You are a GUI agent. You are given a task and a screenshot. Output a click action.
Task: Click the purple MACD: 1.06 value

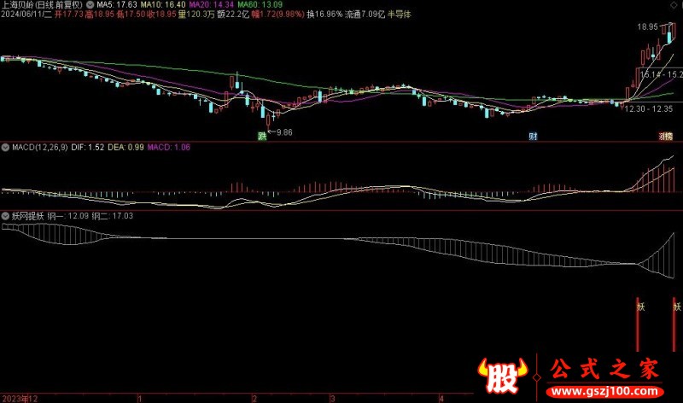(168, 147)
